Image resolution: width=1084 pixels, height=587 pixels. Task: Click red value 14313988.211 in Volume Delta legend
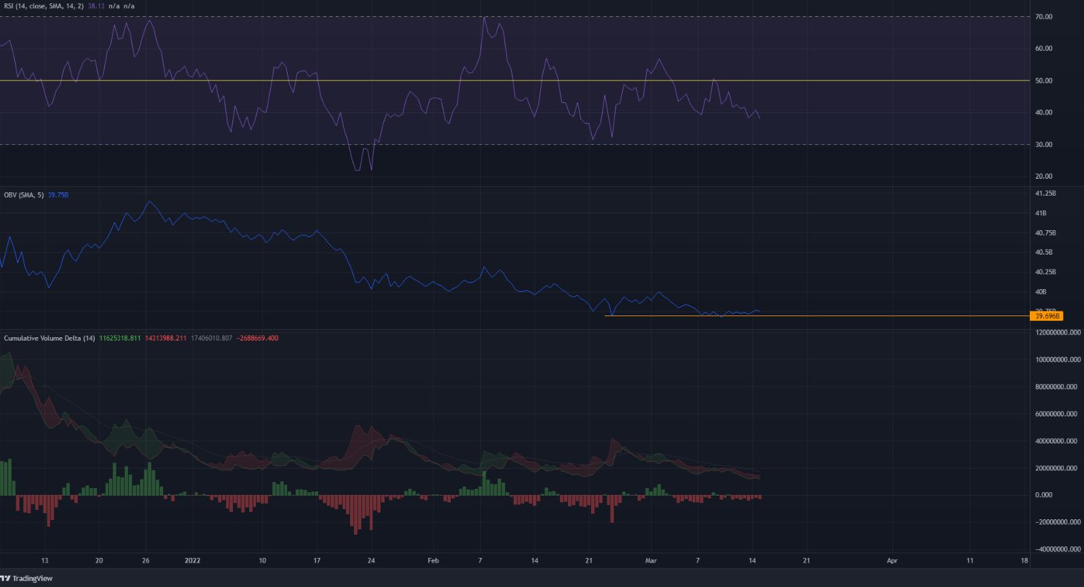click(165, 338)
